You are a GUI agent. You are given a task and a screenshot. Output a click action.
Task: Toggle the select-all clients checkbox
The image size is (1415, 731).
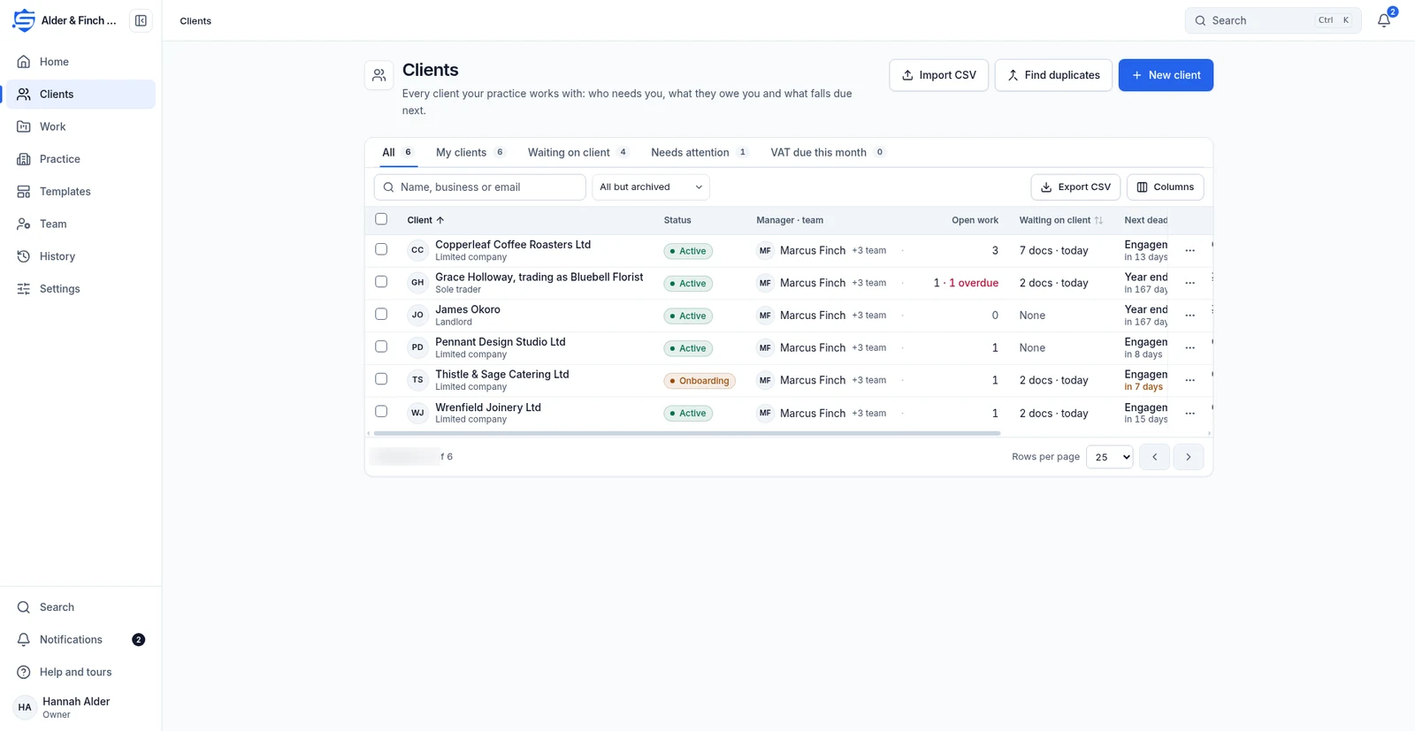(x=381, y=219)
